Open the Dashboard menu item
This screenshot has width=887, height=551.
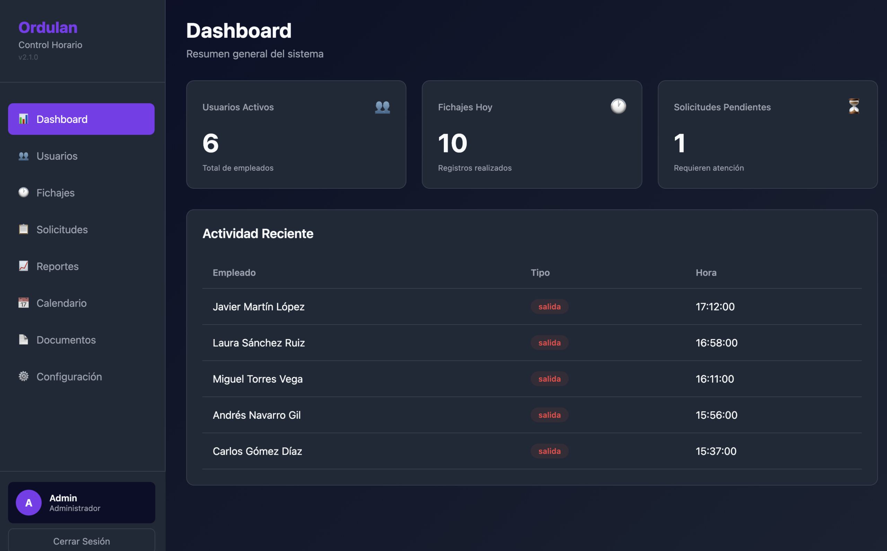pos(81,119)
